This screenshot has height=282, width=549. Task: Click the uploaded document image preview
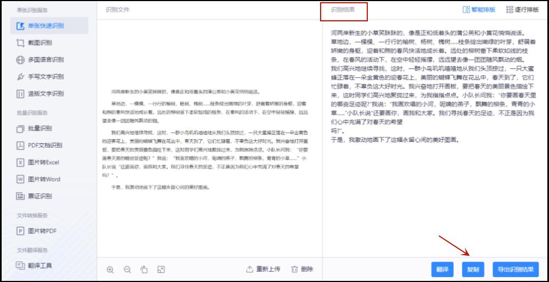coord(205,140)
